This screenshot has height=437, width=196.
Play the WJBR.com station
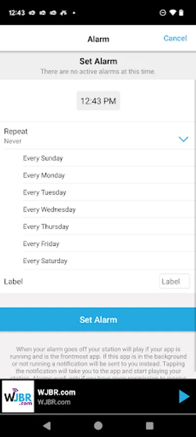tap(184, 396)
